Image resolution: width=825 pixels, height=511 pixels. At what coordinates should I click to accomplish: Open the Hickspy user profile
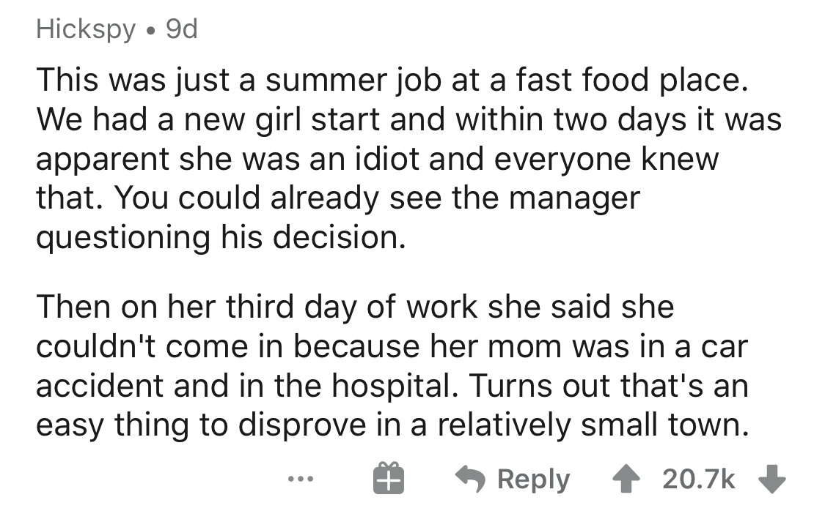[87, 29]
